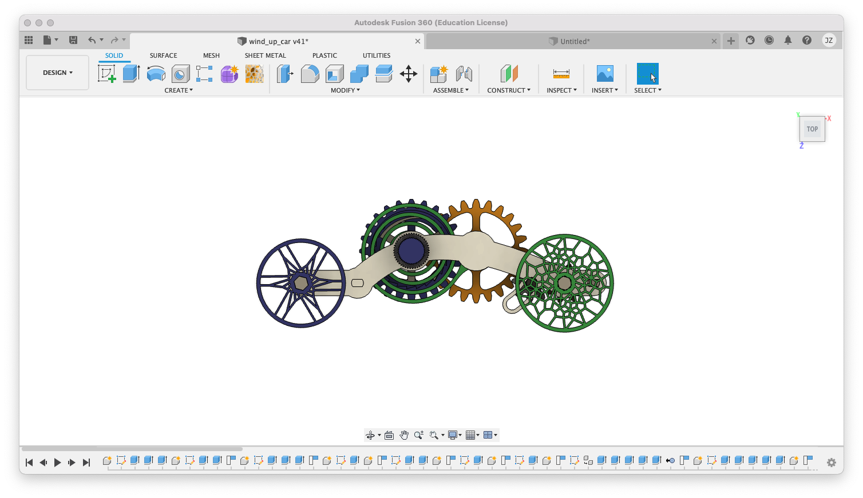
Task: Jump to the timeline end
Action: [x=86, y=463]
